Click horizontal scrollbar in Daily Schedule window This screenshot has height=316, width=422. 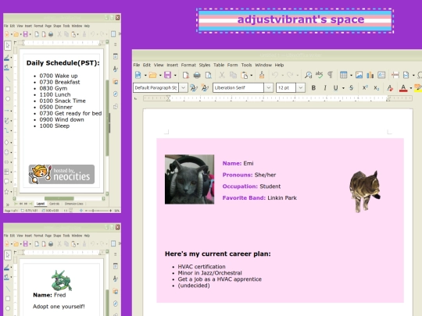coord(59,199)
